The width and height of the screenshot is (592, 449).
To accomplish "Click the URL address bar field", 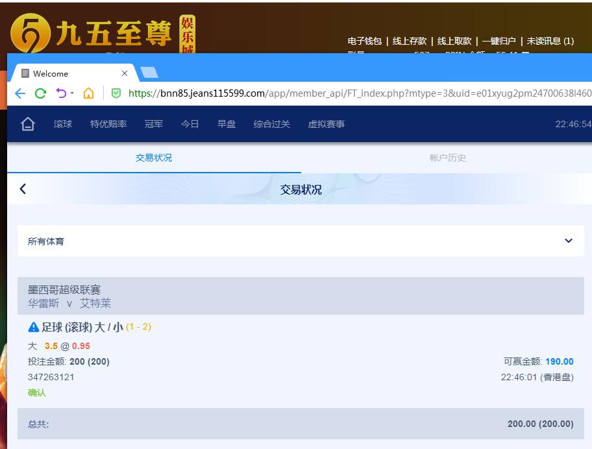I will coord(357,93).
